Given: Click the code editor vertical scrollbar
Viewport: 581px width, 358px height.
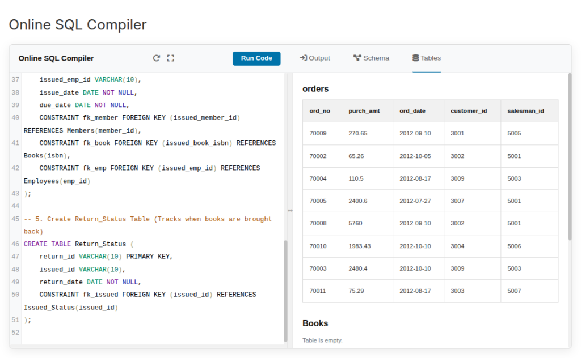Looking at the screenshot, I should (285, 289).
